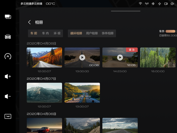
Task: Click the 多云转晴 weather text
Action: click(31, 4)
